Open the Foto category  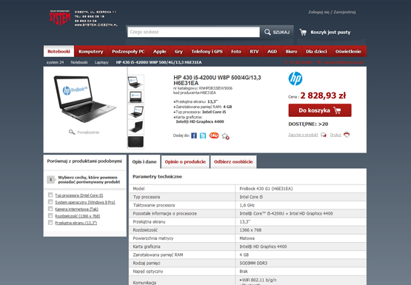pos(236,51)
